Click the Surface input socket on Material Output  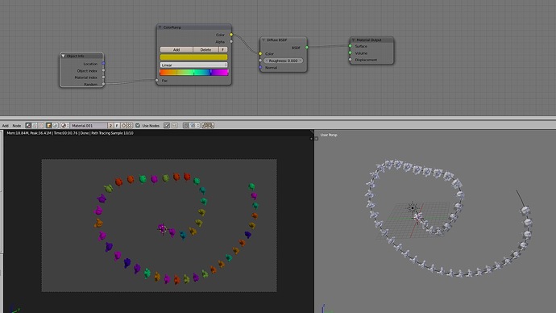tap(350, 46)
